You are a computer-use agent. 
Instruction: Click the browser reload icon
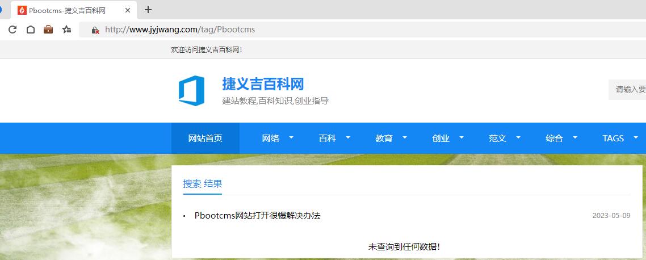tap(12, 30)
